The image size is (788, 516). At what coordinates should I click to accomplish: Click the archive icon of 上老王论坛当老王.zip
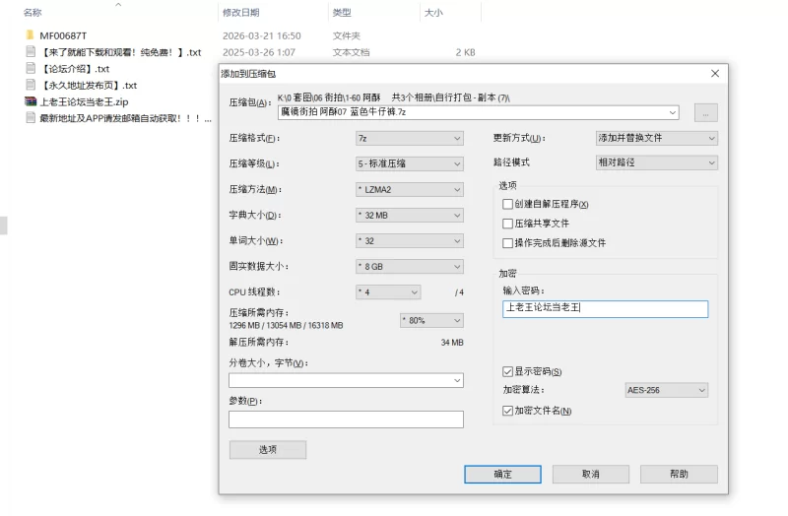click(31, 101)
